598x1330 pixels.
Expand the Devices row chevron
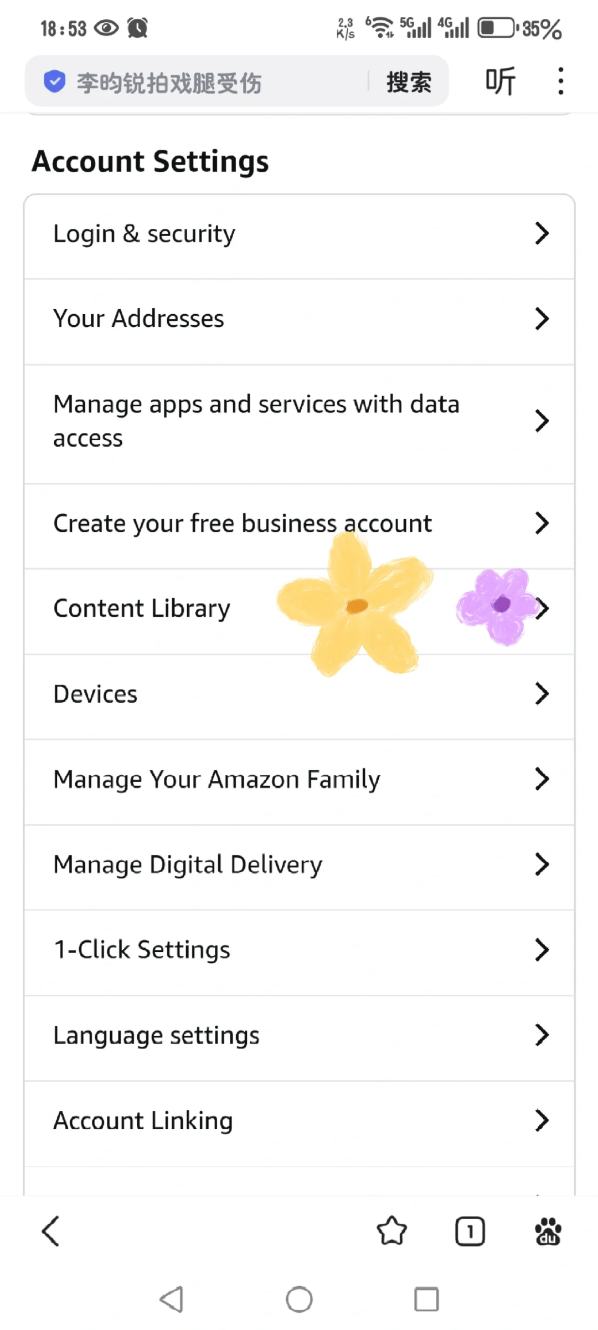(542, 694)
